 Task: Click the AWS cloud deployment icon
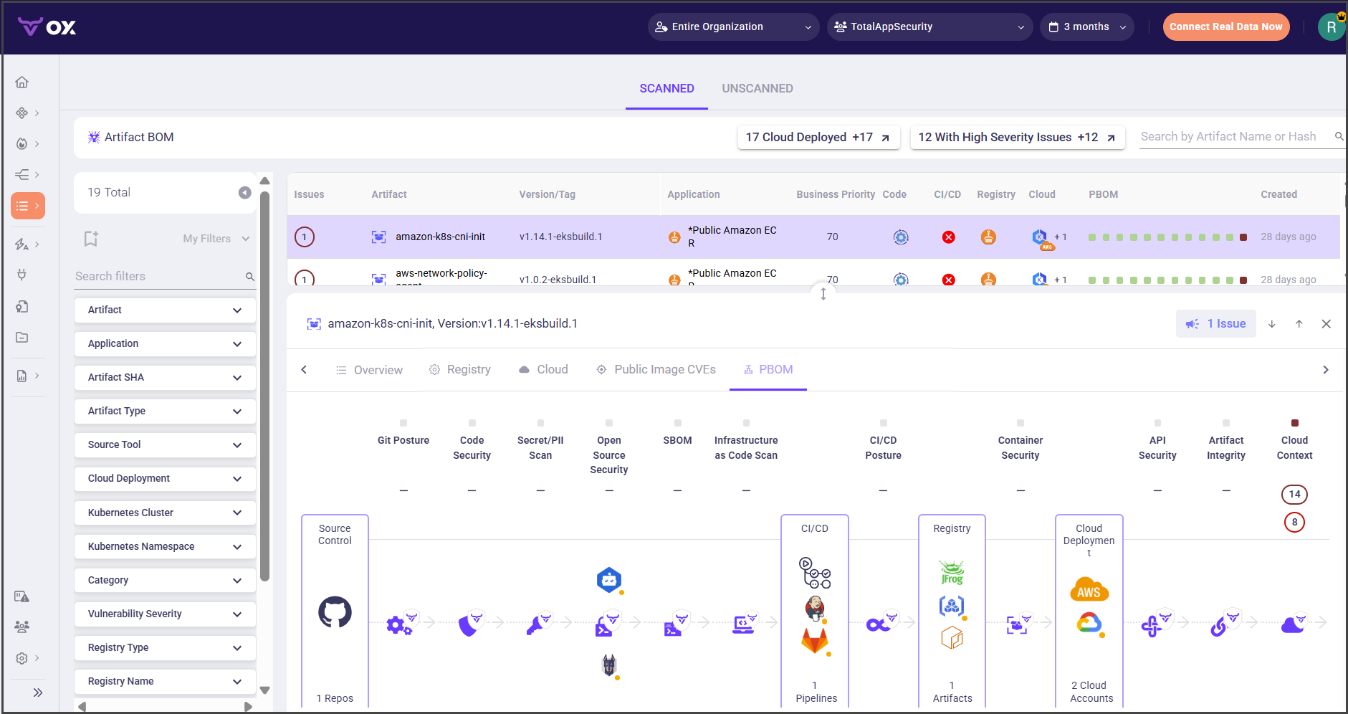1089,591
